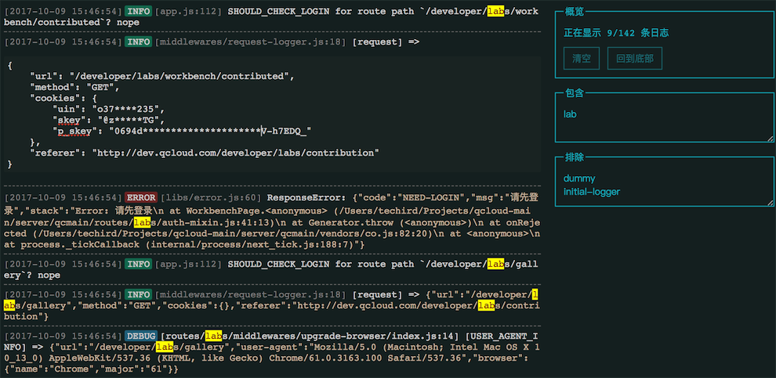This screenshot has width=776, height=378.
Task: Click the 包含 panel heading
Action: point(574,93)
